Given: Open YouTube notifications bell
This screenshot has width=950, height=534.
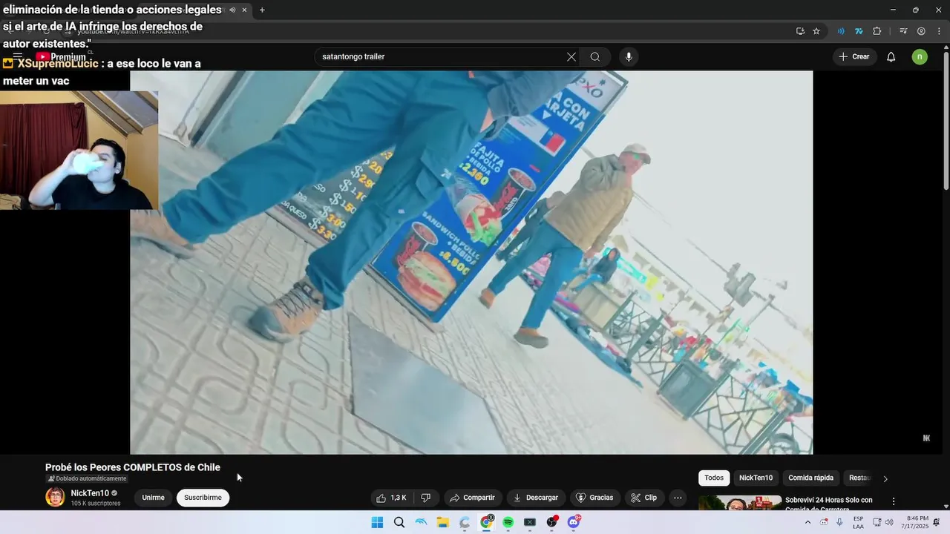Looking at the screenshot, I should pyautogui.click(x=891, y=57).
